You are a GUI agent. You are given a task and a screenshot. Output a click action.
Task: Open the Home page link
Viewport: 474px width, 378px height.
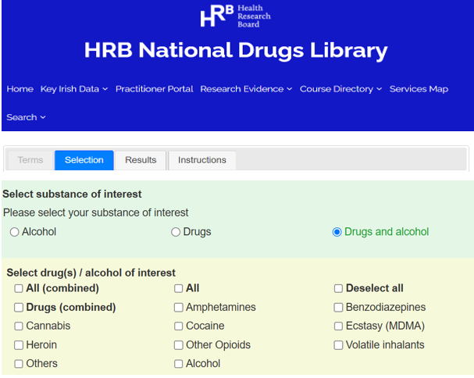click(20, 89)
